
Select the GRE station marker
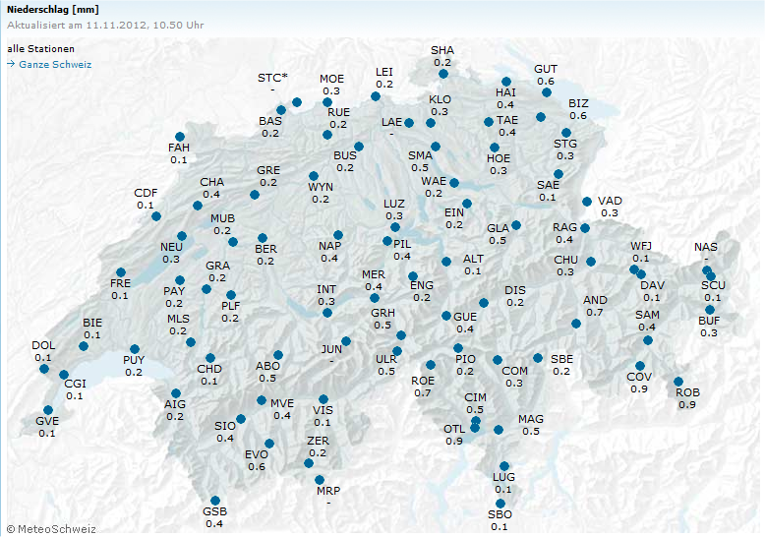click(x=255, y=195)
